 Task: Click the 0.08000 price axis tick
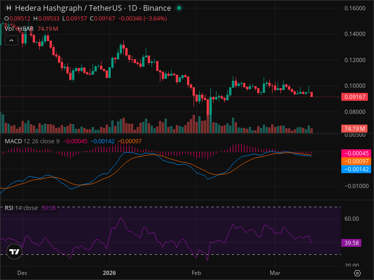(355, 112)
